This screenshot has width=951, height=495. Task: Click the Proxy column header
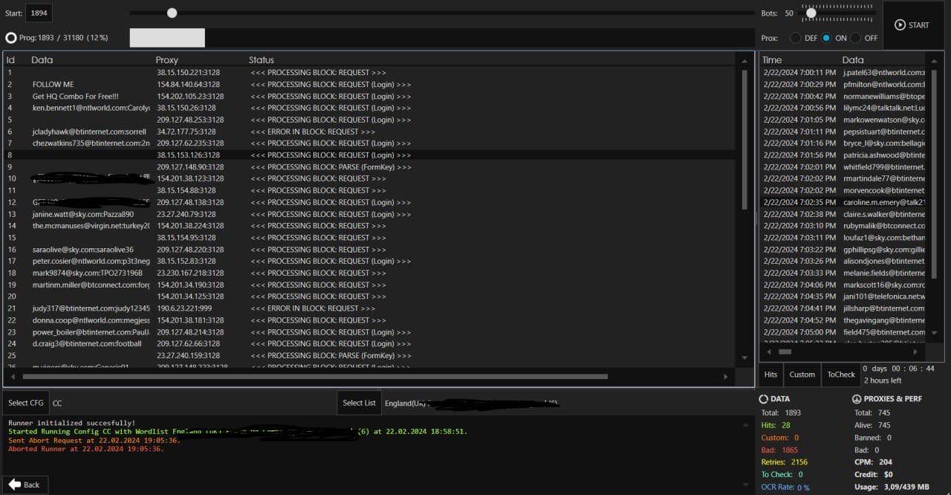click(x=167, y=60)
